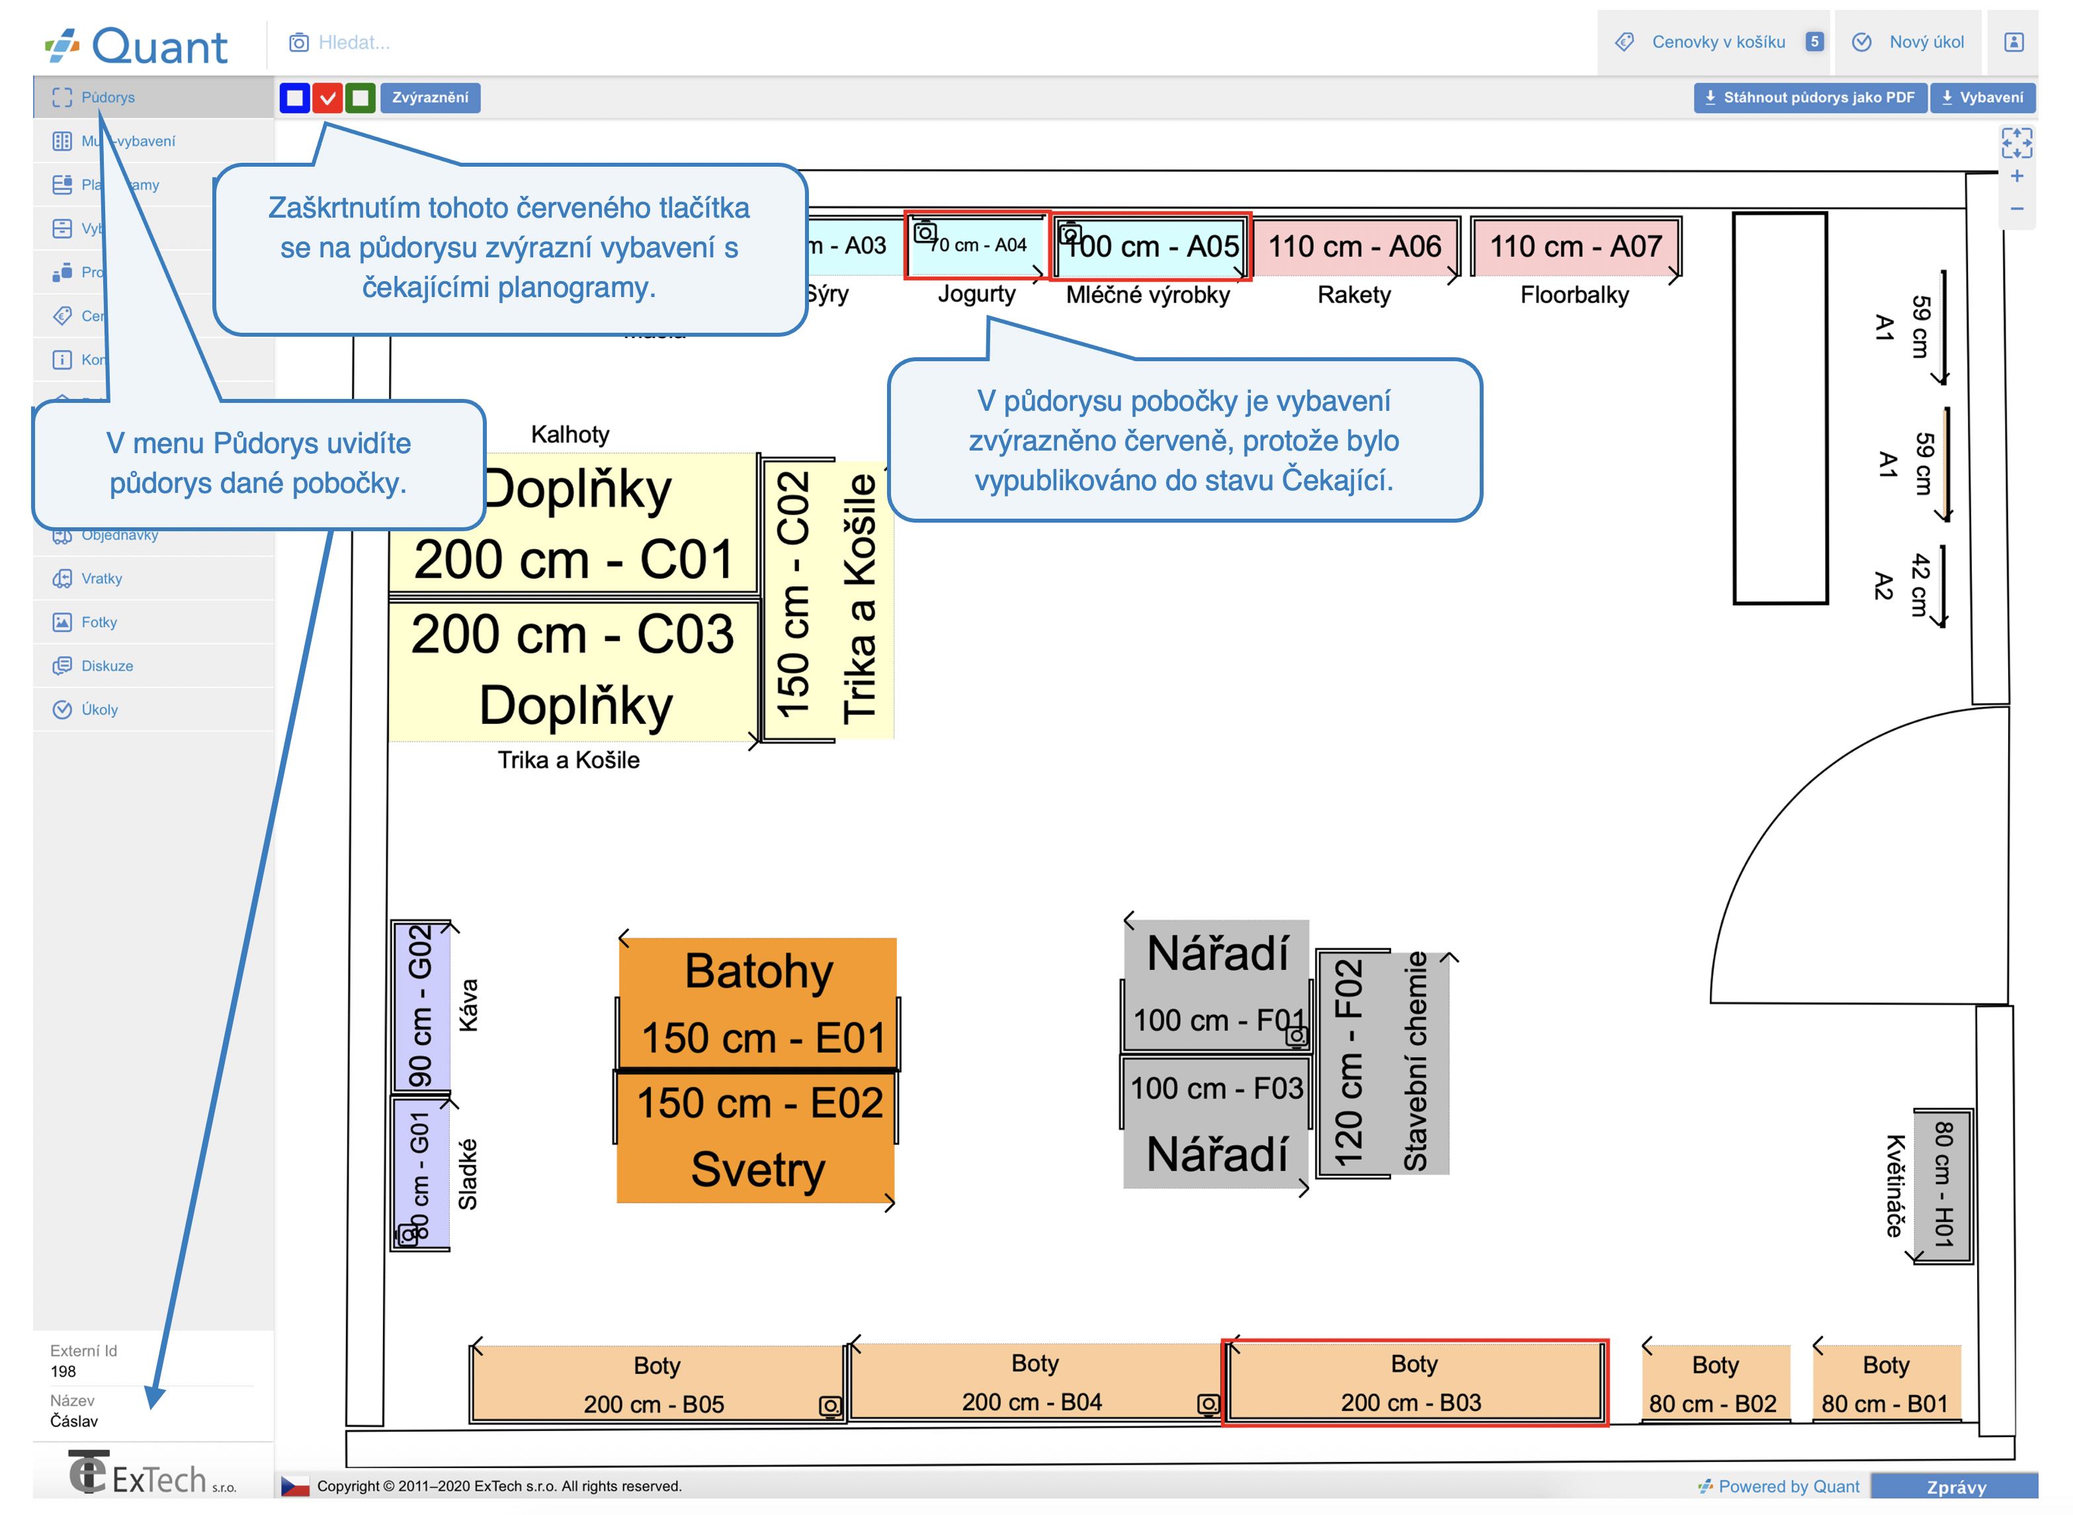Zoom in with the plus icon
This screenshot has height=1515, width=2073.
tap(2017, 176)
